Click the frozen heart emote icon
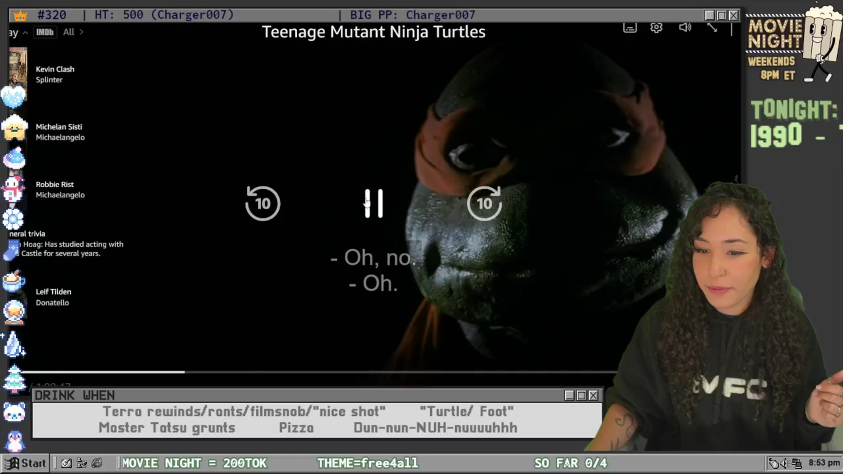Screen dimensions: 843x474 13,97
